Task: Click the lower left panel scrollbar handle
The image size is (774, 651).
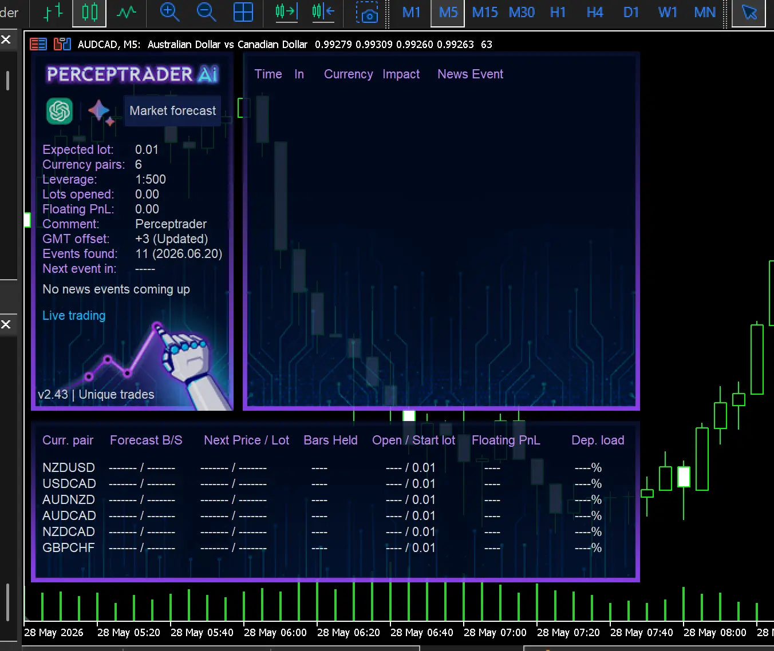Action: pyautogui.click(x=7, y=602)
